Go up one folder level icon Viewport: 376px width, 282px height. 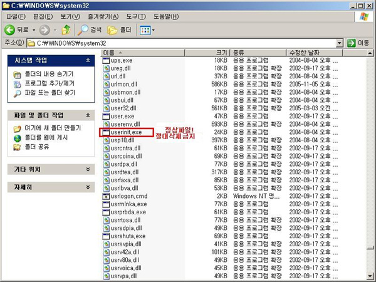point(66,30)
